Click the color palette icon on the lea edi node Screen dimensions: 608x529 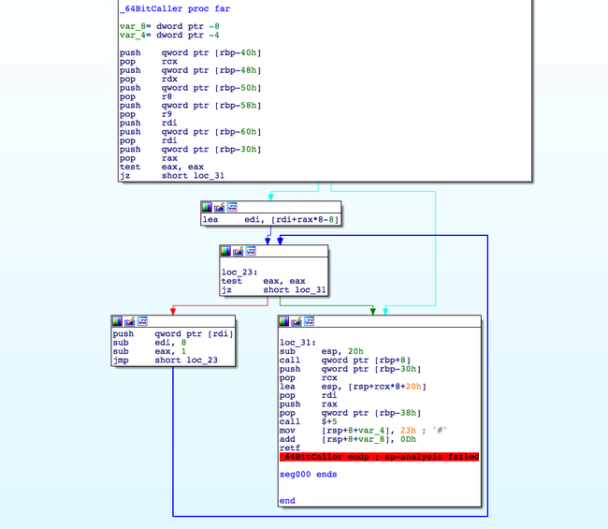pos(208,206)
